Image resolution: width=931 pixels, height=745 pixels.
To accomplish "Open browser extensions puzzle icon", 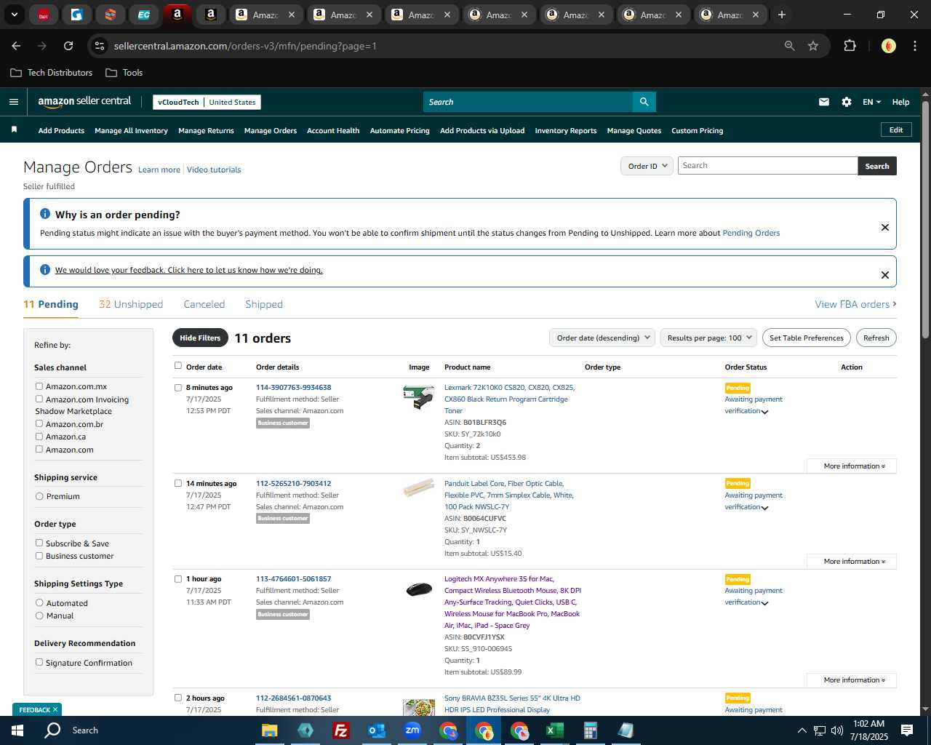I will coord(850,46).
